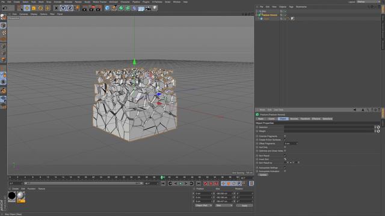This screenshot has width=385, height=216.
Task: Select the grey sphere material thumbnail
Action: tap(21, 196)
